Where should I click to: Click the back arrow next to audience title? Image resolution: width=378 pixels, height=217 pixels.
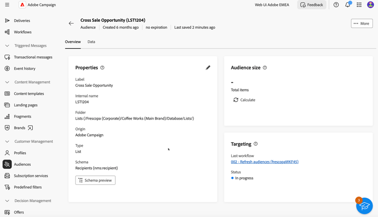(x=71, y=23)
